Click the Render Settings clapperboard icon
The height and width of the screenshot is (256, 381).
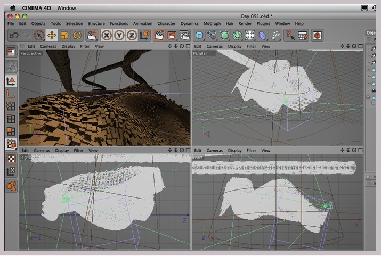pyautogui.click(x=184, y=36)
